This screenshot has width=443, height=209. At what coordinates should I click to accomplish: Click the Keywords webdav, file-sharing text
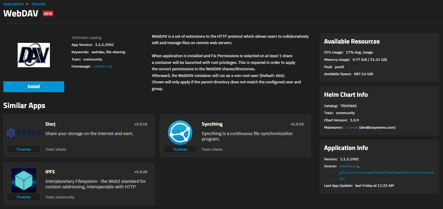(x=98, y=52)
